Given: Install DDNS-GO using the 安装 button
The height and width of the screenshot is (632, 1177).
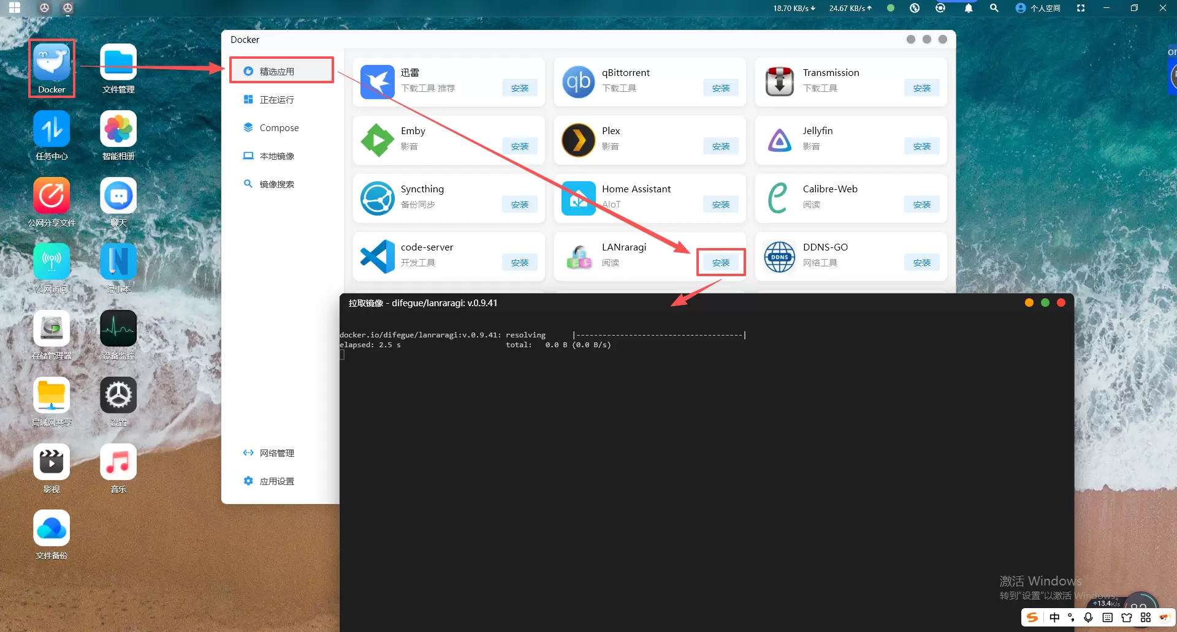Looking at the screenshot, I should point(921,263).
